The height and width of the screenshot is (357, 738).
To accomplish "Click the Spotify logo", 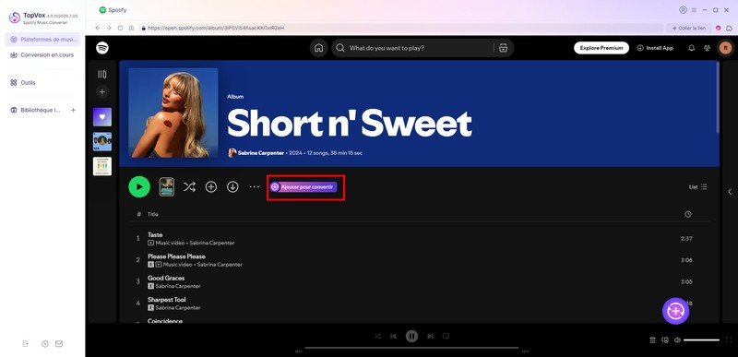I will pyautogui.click(x=102, y=47).
